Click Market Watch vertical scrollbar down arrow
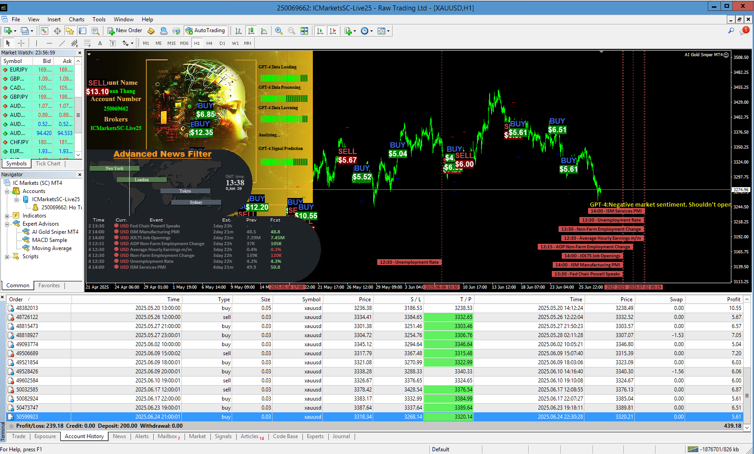 coord(78,155)
